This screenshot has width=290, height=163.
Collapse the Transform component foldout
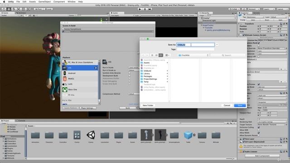[x=239, y=24]
